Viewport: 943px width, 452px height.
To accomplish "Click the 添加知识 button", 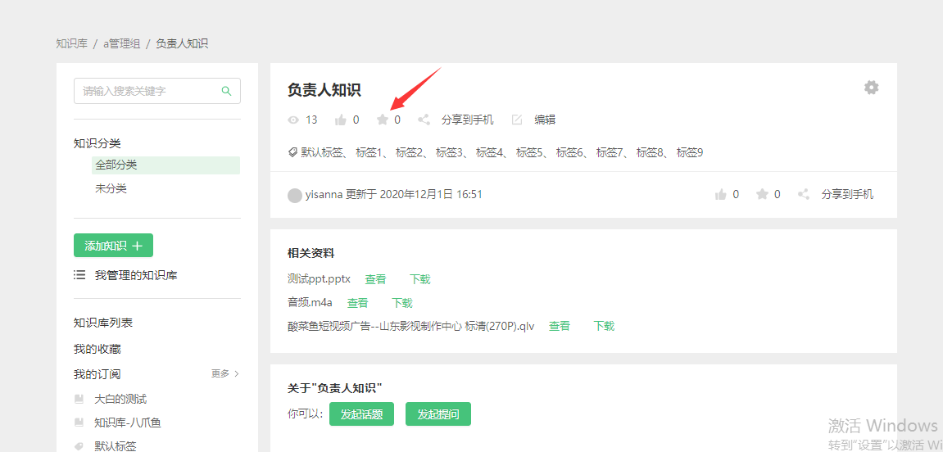I will (113, 245).
